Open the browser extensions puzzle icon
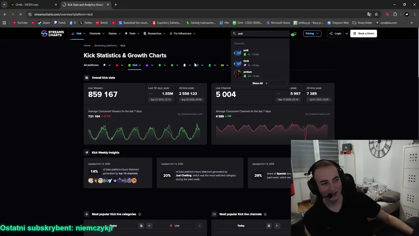 [395, 14]
